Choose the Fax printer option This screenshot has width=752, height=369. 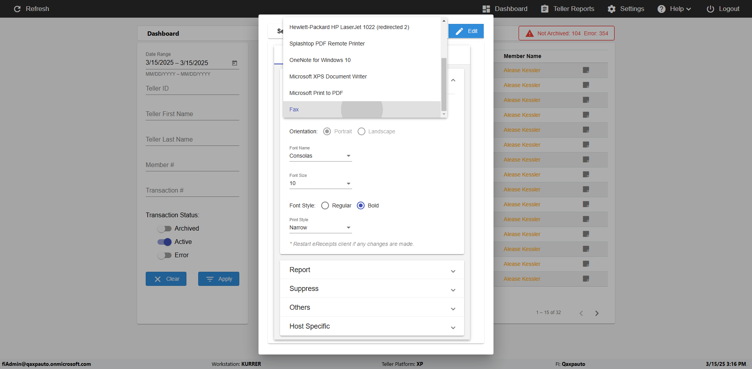click(x=294, y=109)
